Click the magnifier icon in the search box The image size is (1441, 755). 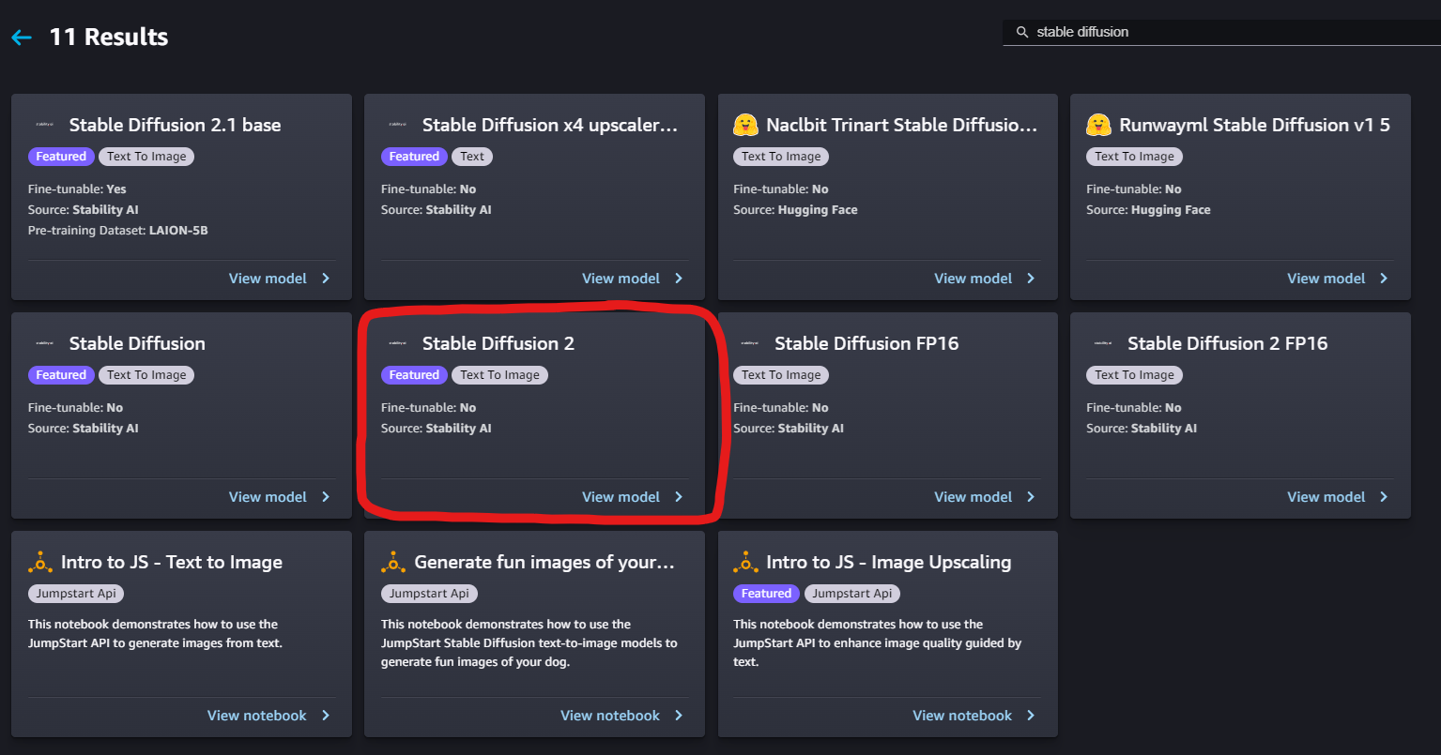pos(1022,32)
